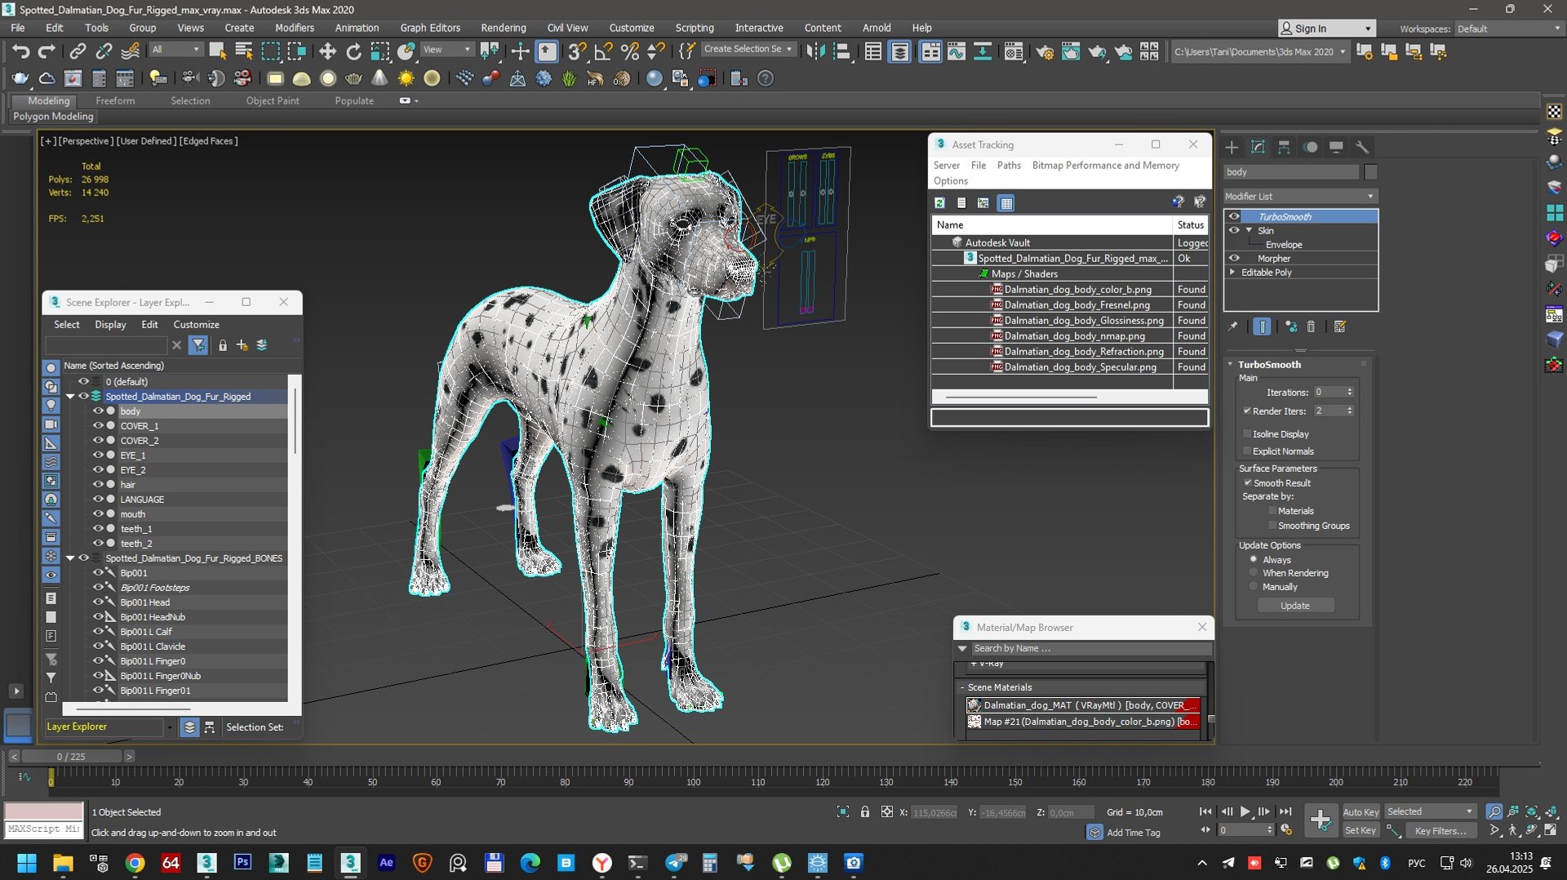Toggle Render Iters checkbox
1567x880 pixels.
(1247, 411)
